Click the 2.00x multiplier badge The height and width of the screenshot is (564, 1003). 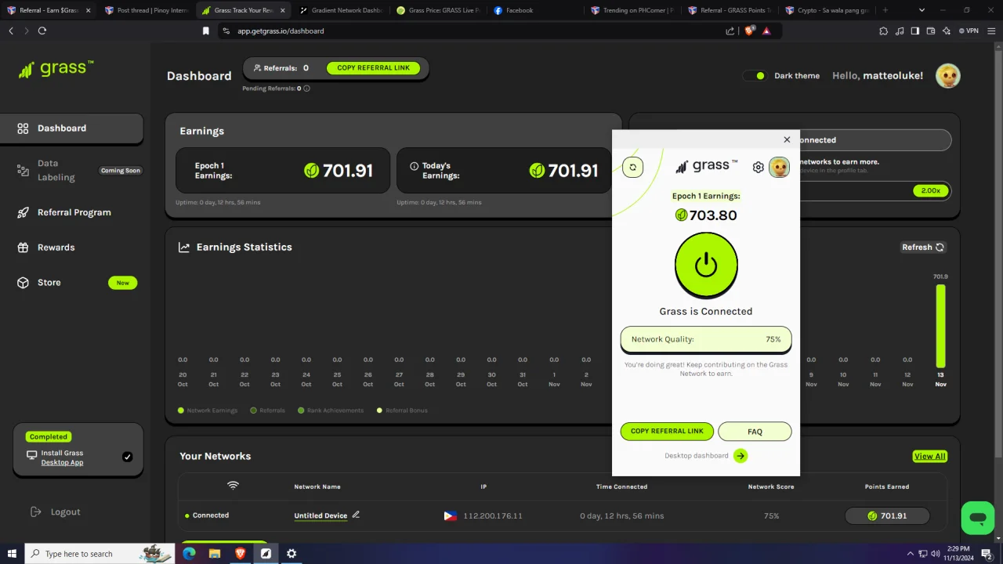(x=930, y=190)
